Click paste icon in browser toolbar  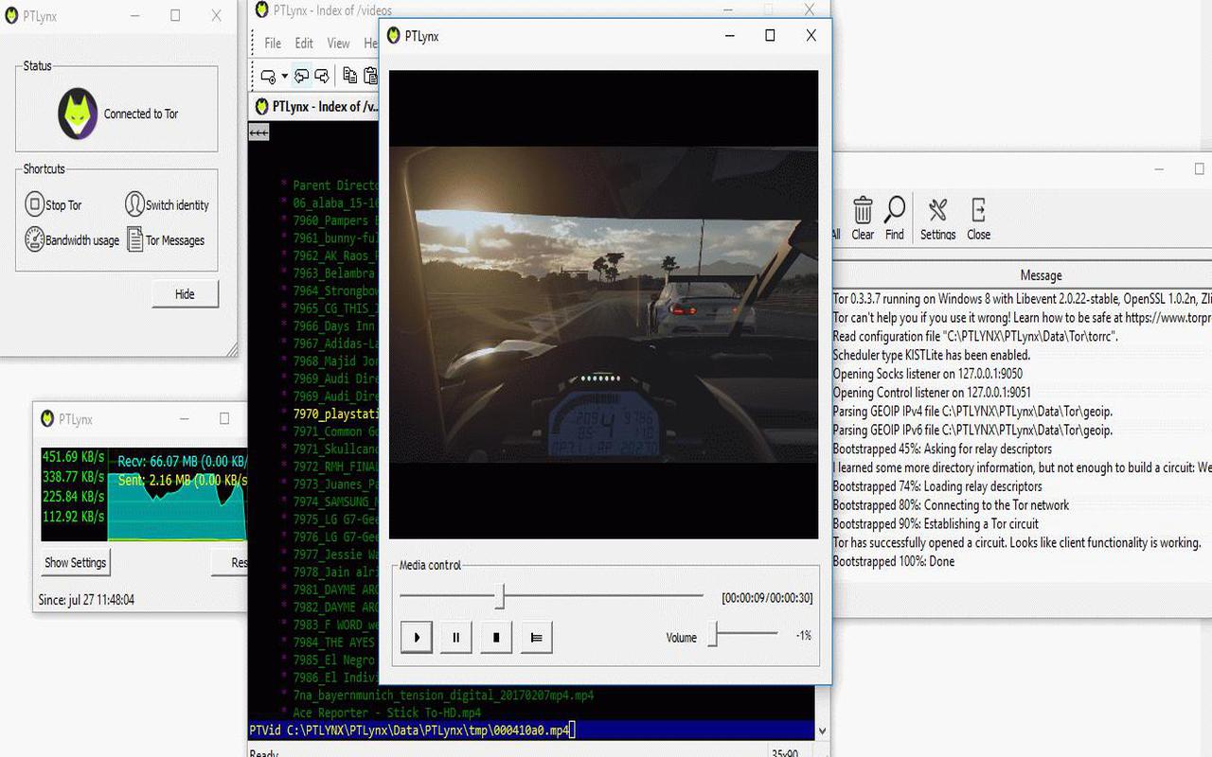click(x=370, y=76)
